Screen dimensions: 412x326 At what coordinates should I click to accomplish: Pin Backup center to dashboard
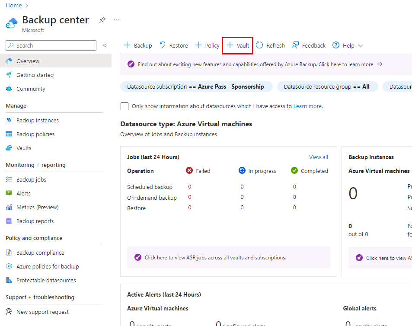[102, 20]
